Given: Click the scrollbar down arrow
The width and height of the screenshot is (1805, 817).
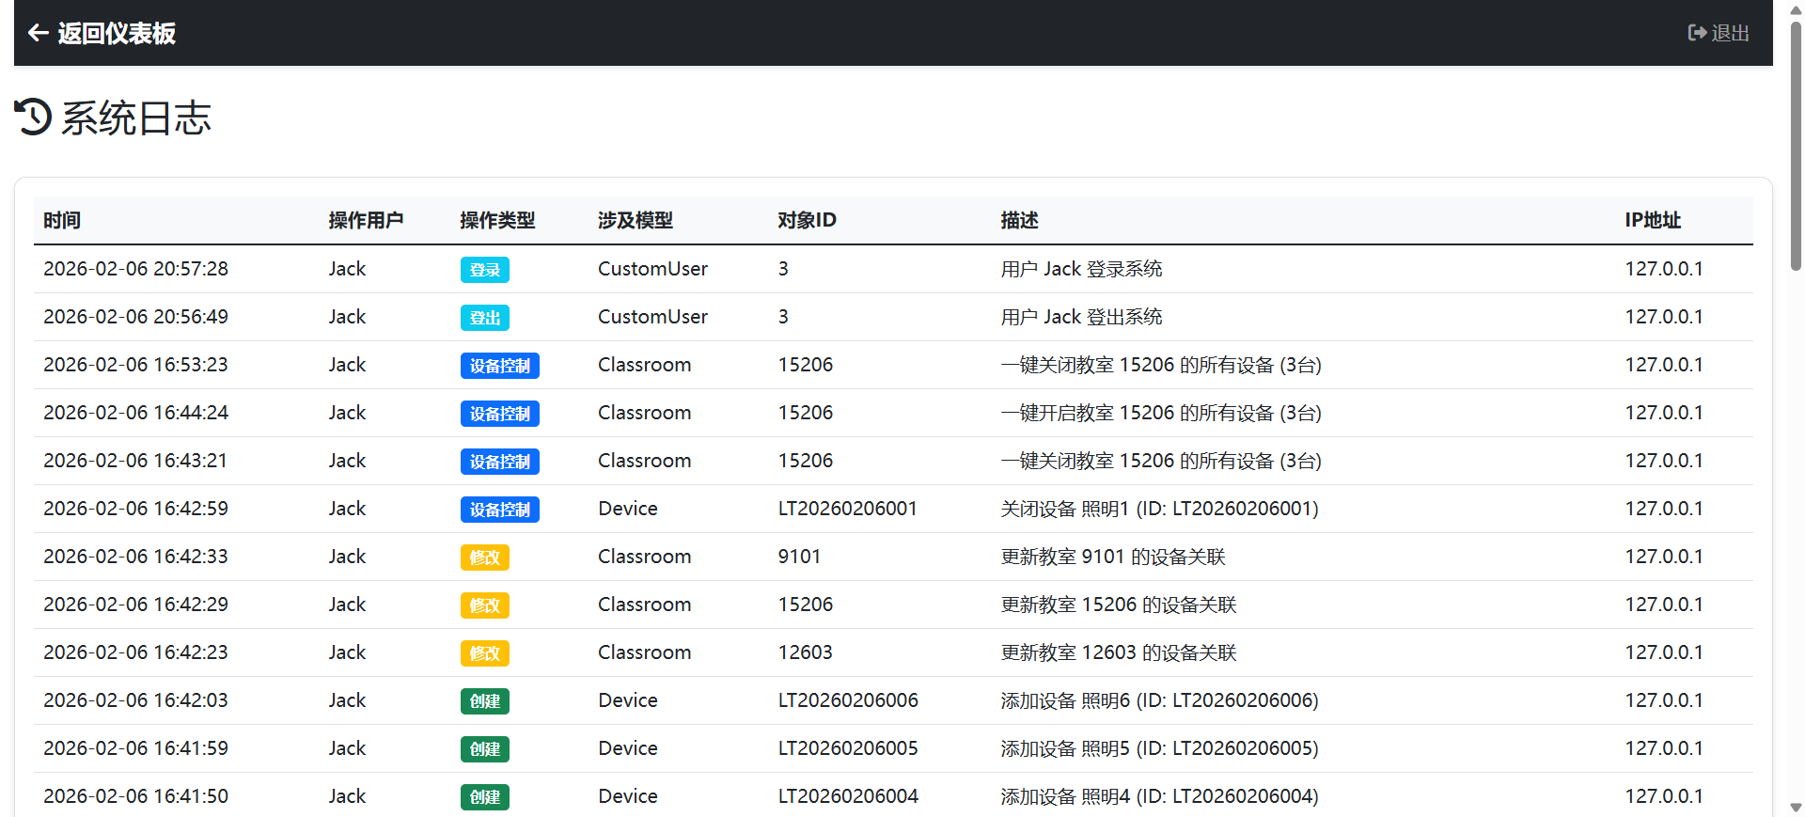Looking at the screenshot, I should 1796,808.
